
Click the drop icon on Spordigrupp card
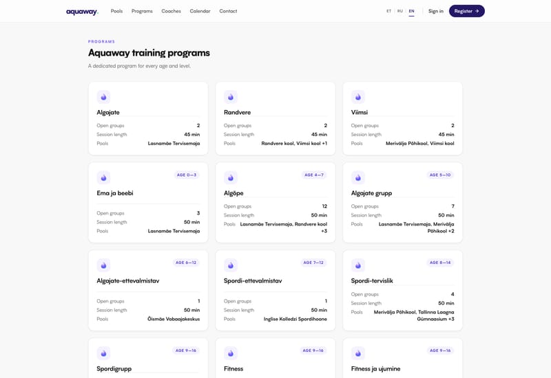[x=104, y=353]
